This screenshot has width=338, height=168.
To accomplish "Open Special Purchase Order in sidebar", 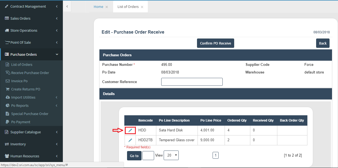I will (x=30, y=114).
